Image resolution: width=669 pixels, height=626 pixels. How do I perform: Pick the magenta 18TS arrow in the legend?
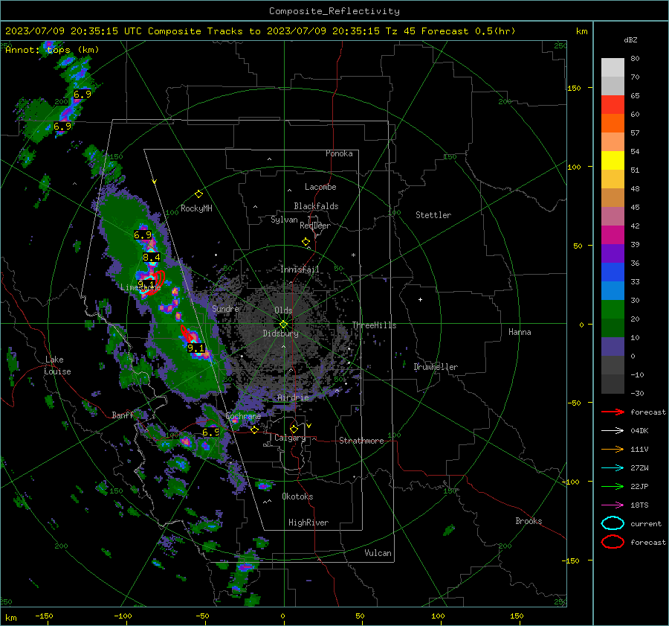(x=613, y=505)
